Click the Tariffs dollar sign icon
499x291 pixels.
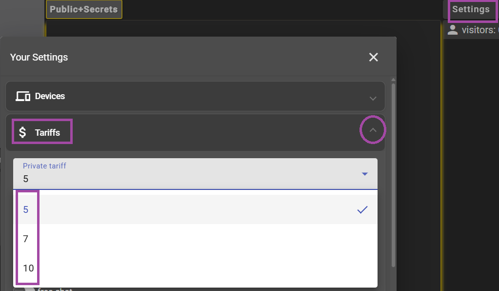[x=22, y=132]
